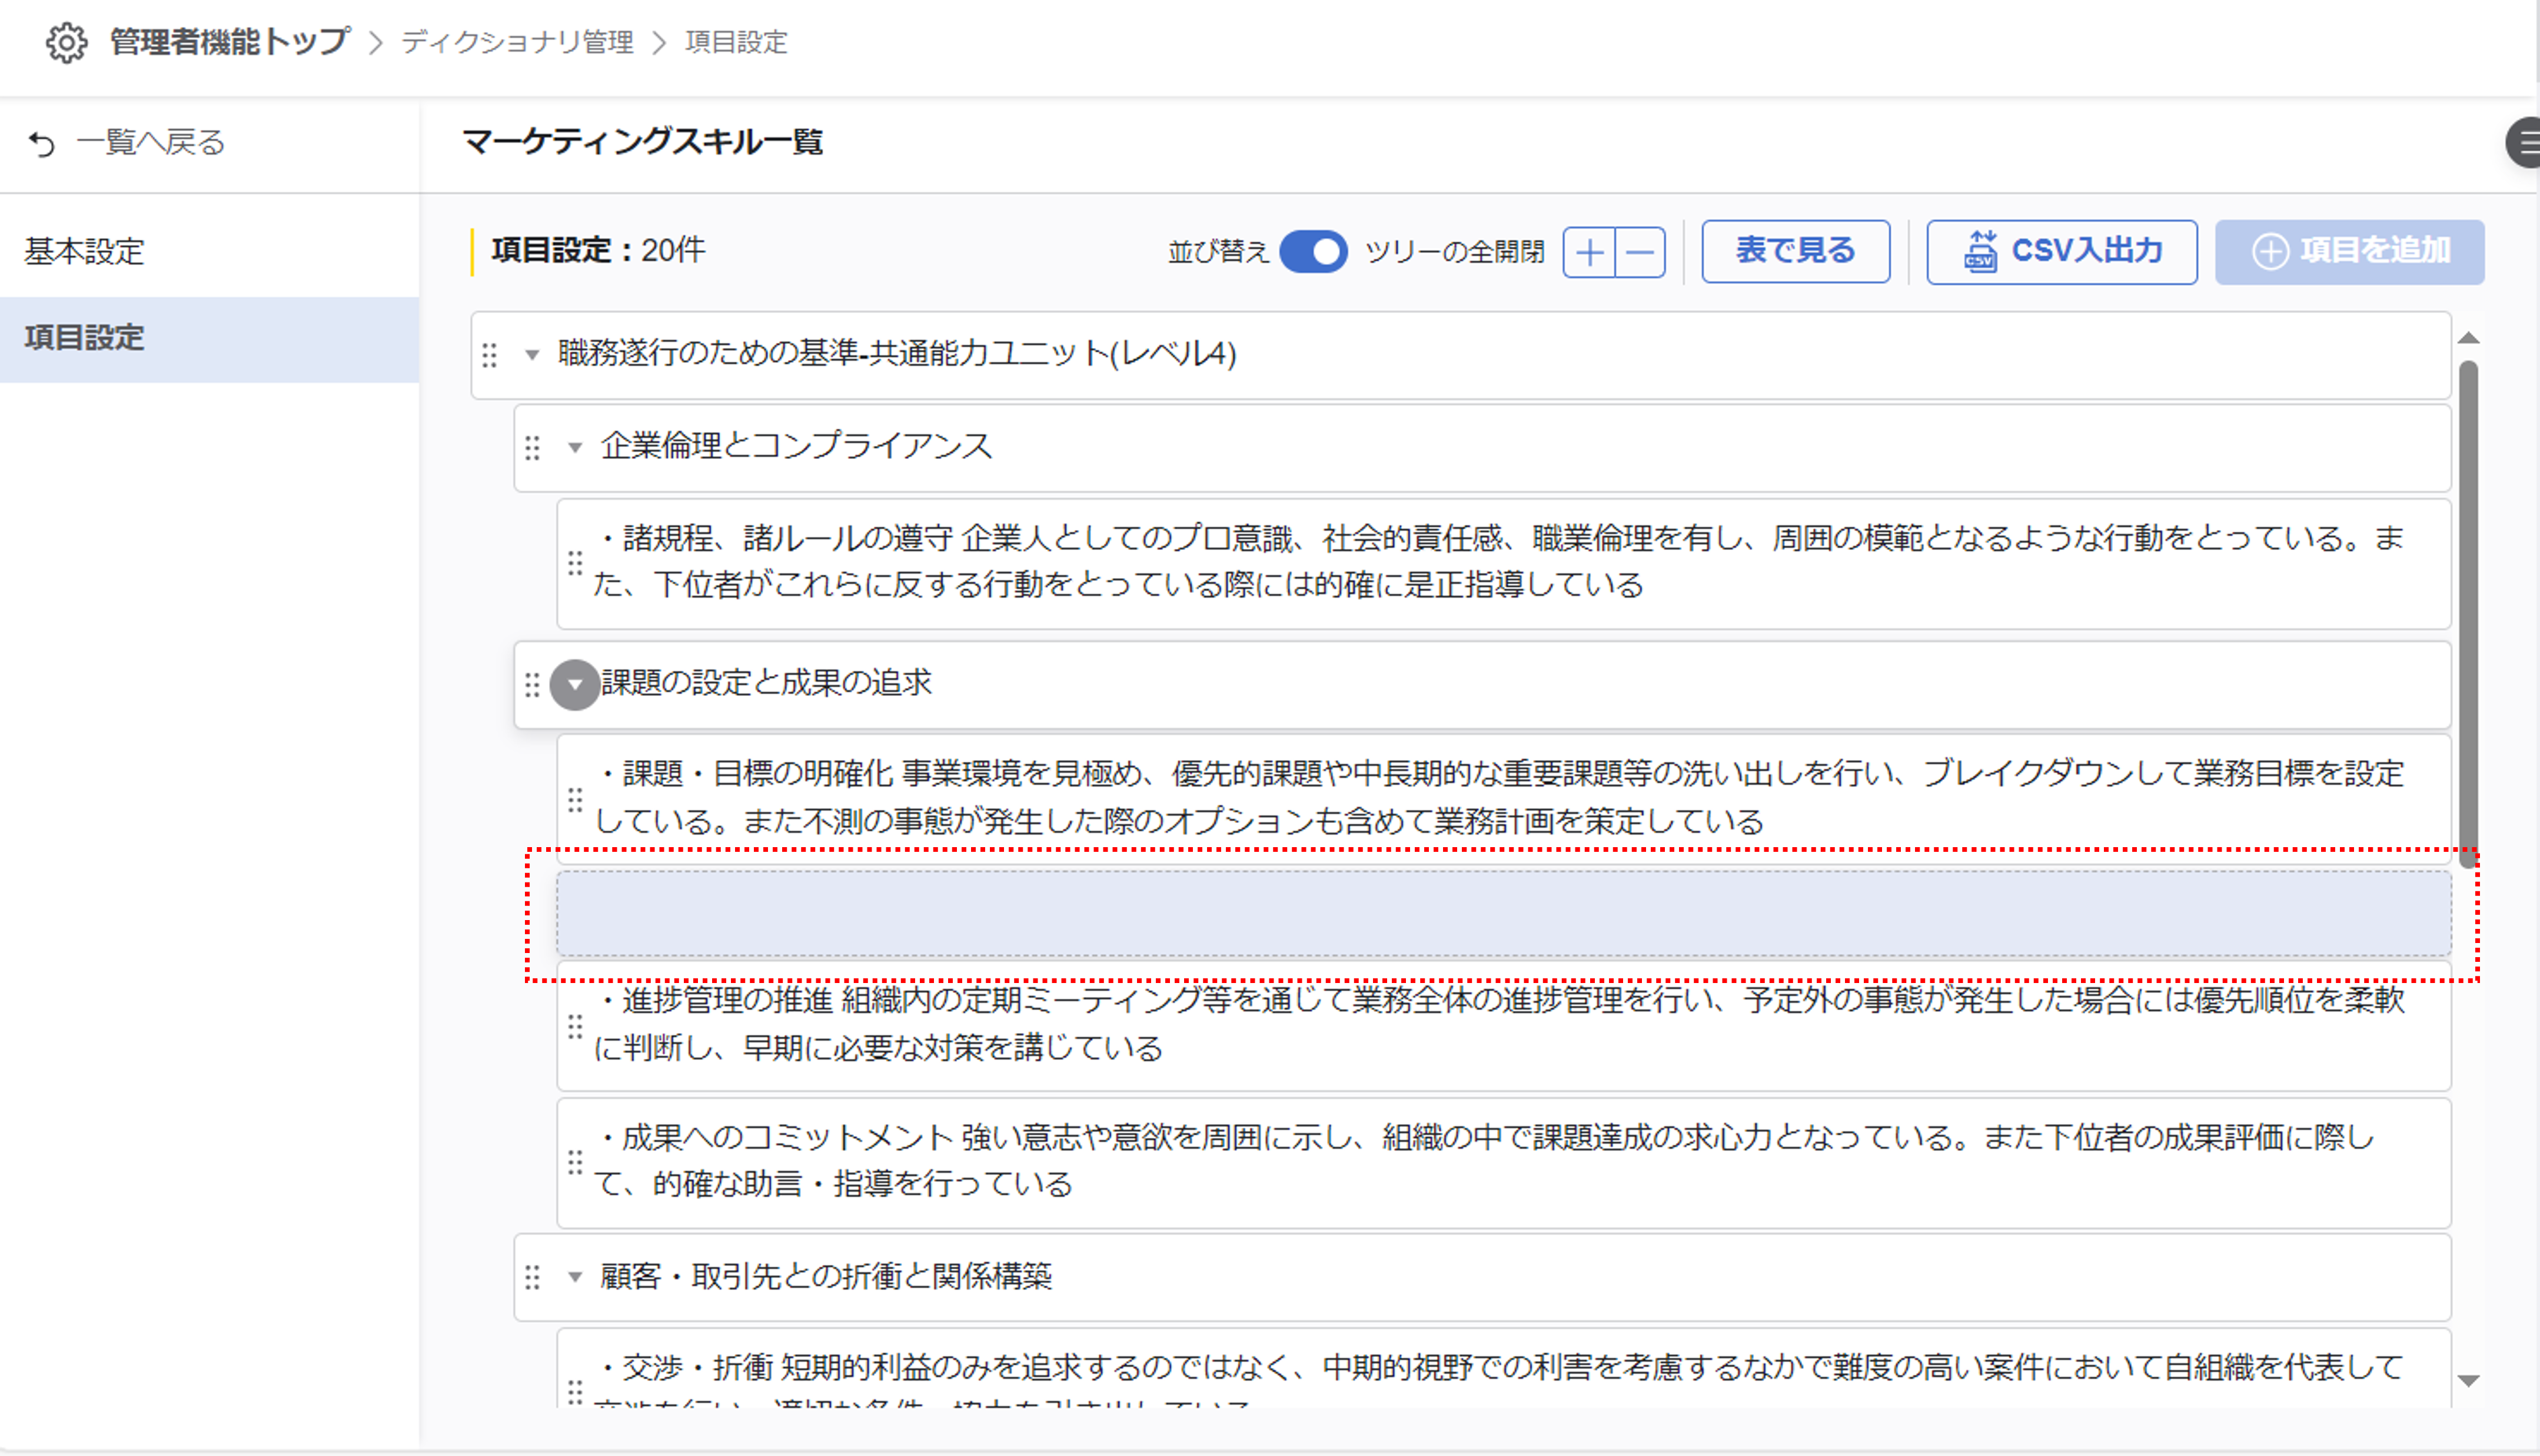Collapse the 企業倫理とコンプライアンス node

575,447
